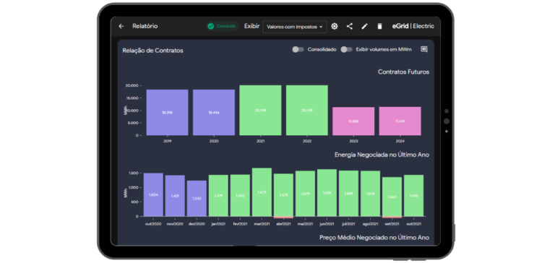Click the eGrid | Electric logo
The image size is (555, 263).
413,26
